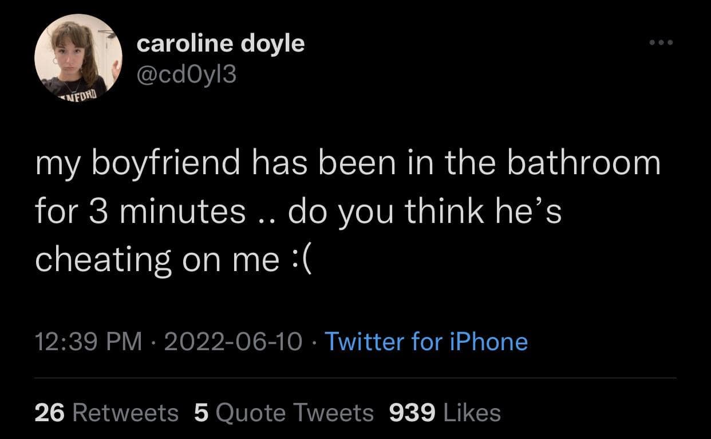
Task: Click the @cd0yl3 handle
Action: [x=186, y=75]
